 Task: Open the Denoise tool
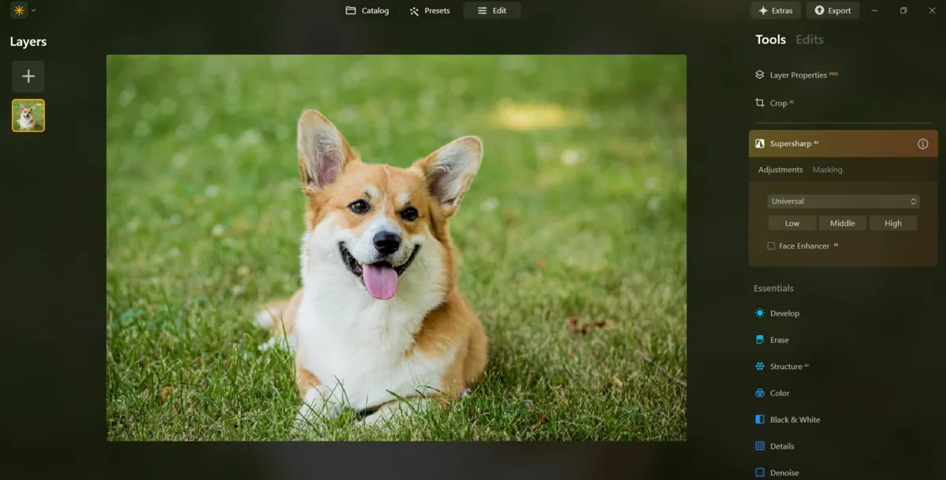click(x=784, y=472)
